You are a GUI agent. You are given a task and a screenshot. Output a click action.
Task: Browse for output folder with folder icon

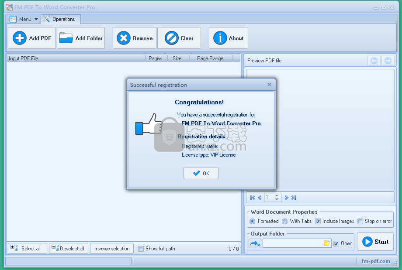coord(327,243)
